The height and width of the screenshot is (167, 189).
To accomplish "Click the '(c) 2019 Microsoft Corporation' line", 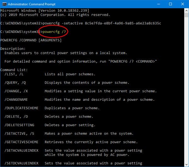I will click(x=55, y=15).
